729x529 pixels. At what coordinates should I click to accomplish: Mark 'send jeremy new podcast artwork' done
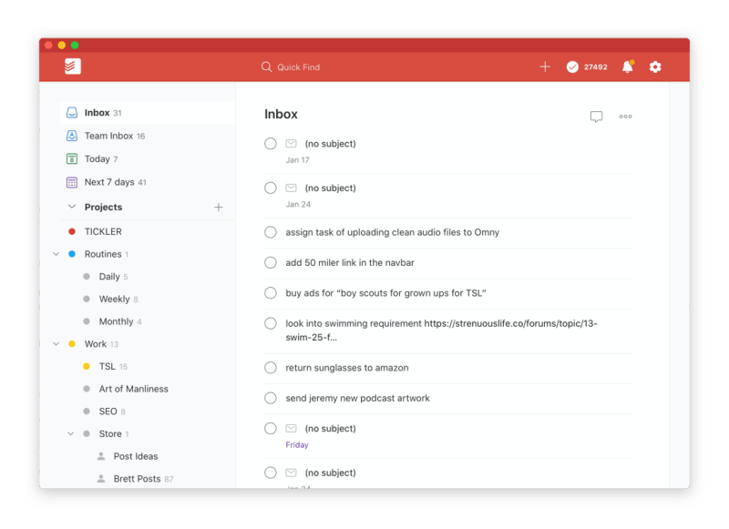[x=271, y=398]
